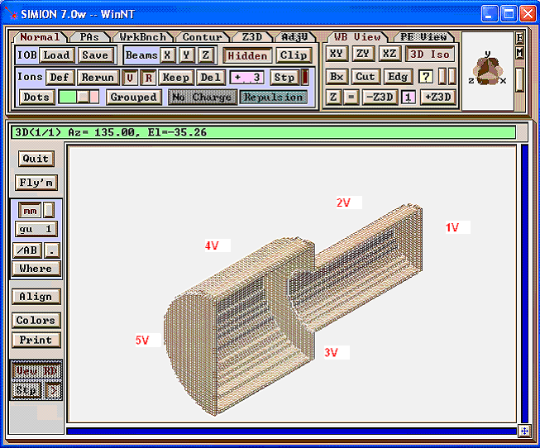Click the = button beside Z

pyautogui.click(x=351, y=98)
